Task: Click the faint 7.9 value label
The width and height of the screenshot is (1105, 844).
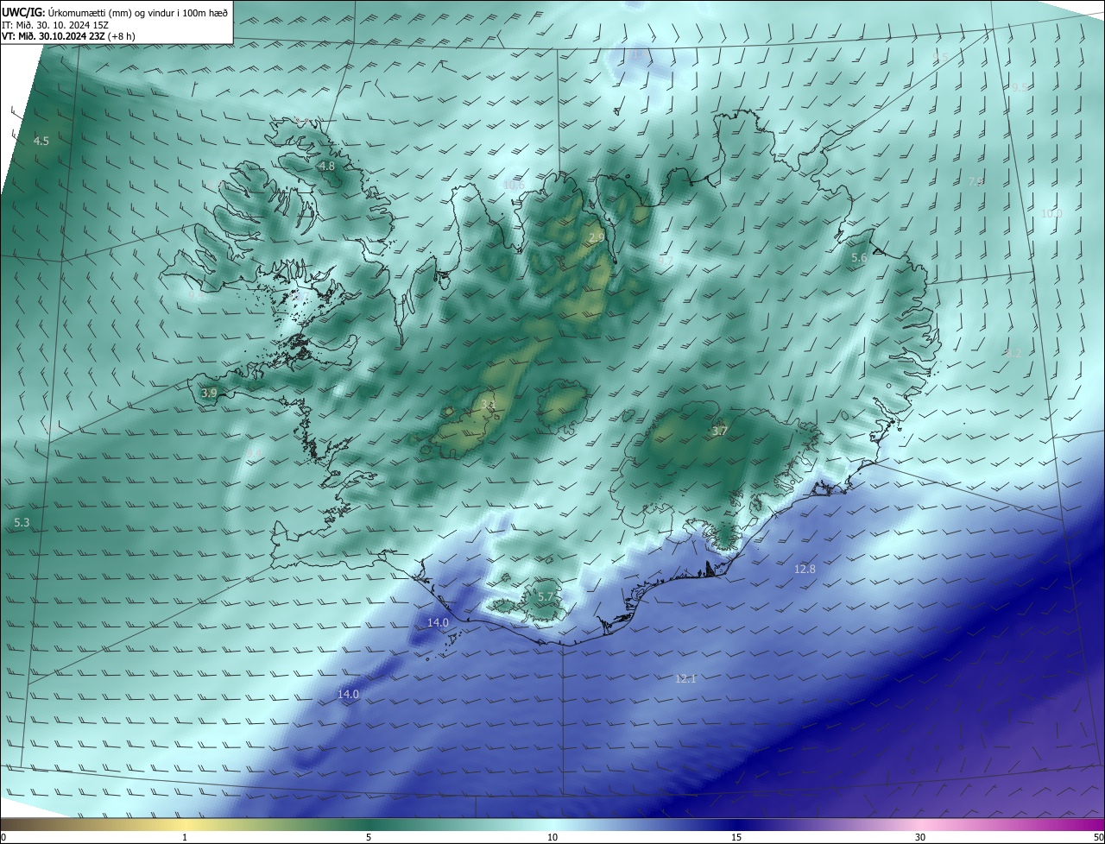Action: click(x=976, y=182)
